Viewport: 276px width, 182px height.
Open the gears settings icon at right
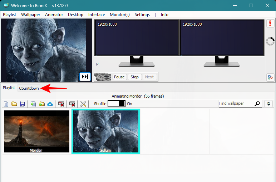click(x=270, y=77)
